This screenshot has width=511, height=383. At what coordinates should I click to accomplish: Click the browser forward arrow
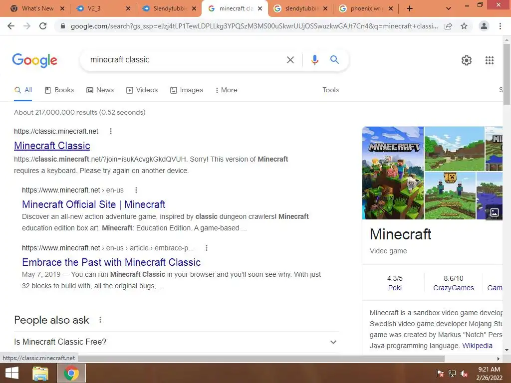27,26
